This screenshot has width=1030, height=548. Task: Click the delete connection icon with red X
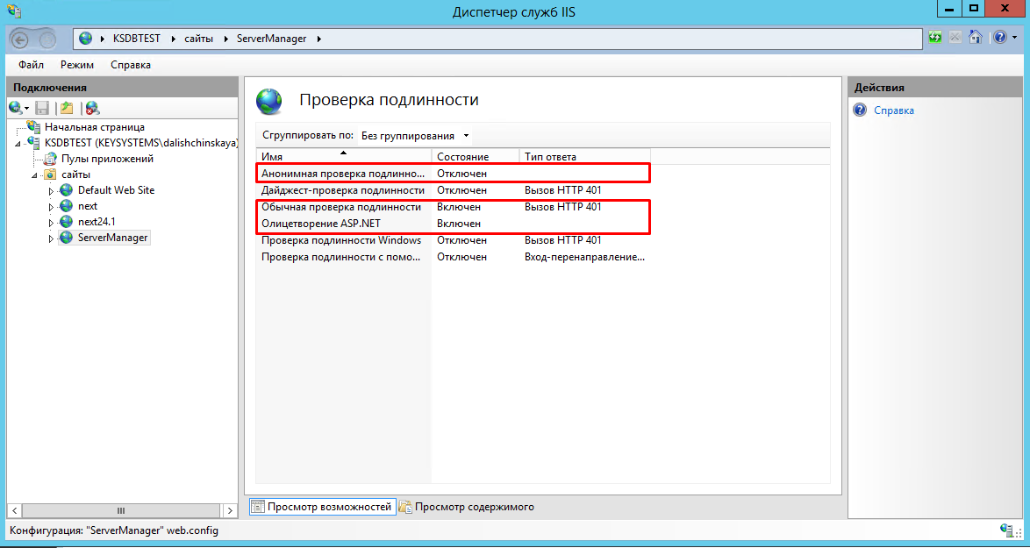[x=92, y=108]
